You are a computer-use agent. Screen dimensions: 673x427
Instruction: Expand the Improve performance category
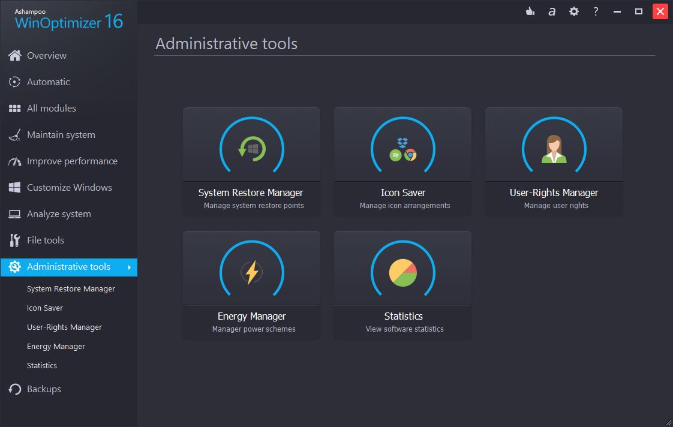click(x=72, y=161)
